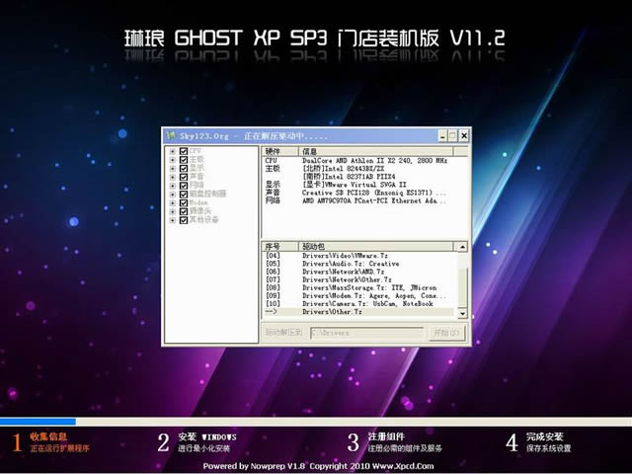Image resolution: width=632 pixels, height=474 pixels.
Task: Click the Sky123.Org title bar icon
Action: point(170,135)
